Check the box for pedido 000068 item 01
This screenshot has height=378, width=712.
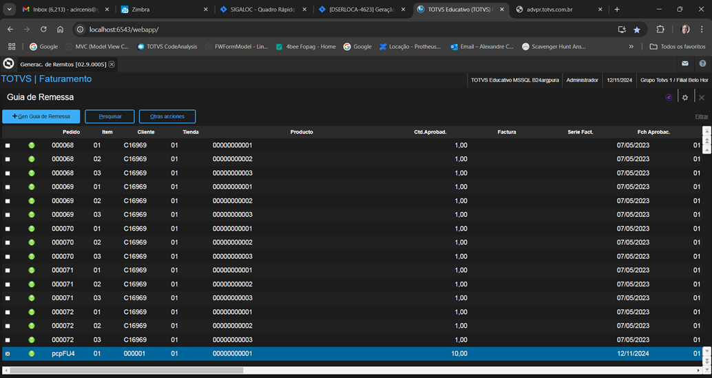(8, 146)
